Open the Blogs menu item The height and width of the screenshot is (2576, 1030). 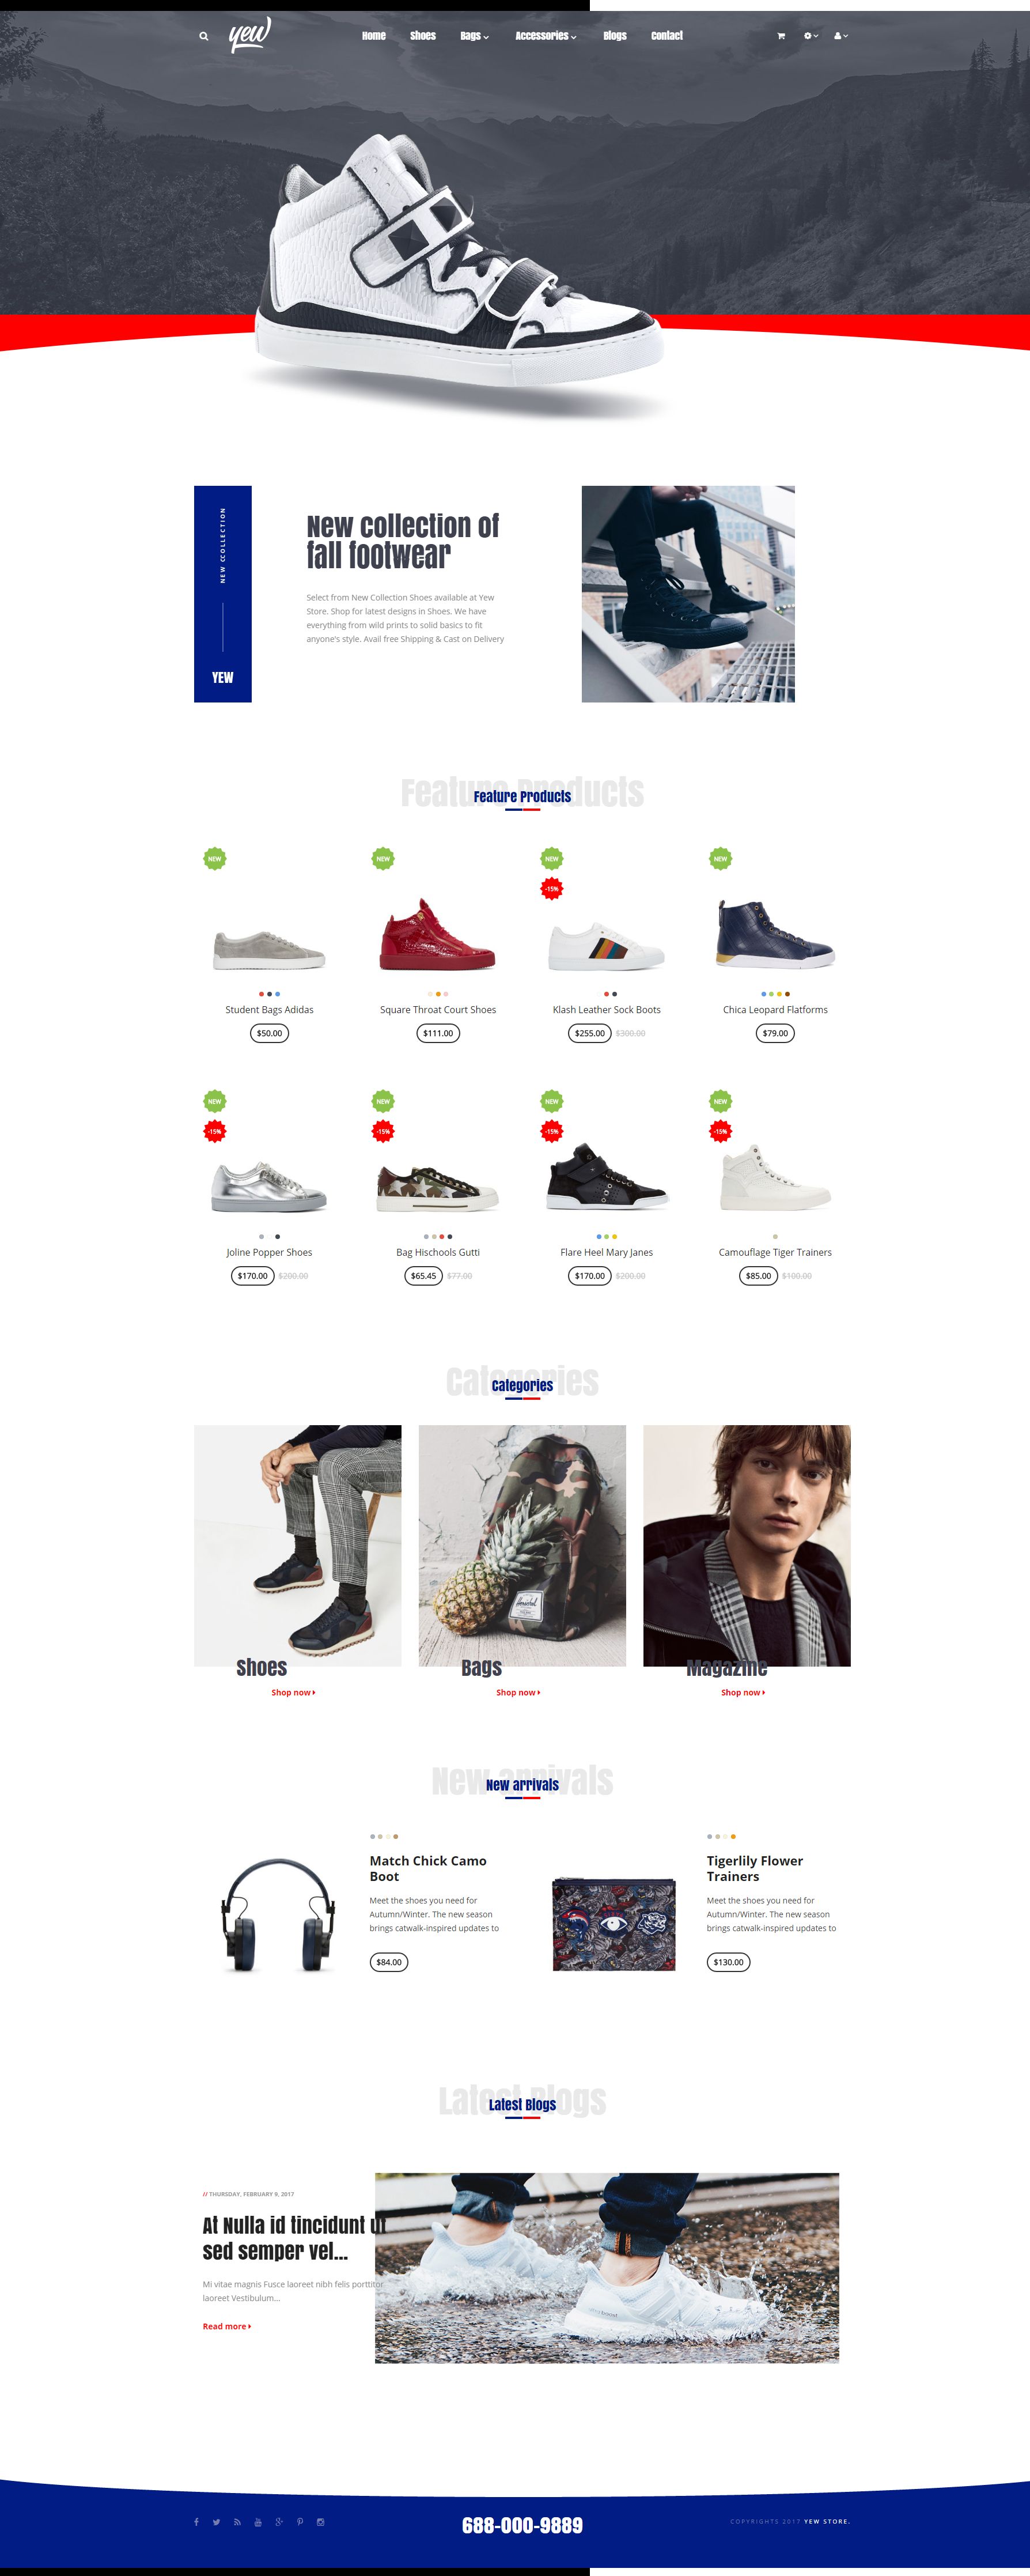pyautogui.click(x=615, y=36)
